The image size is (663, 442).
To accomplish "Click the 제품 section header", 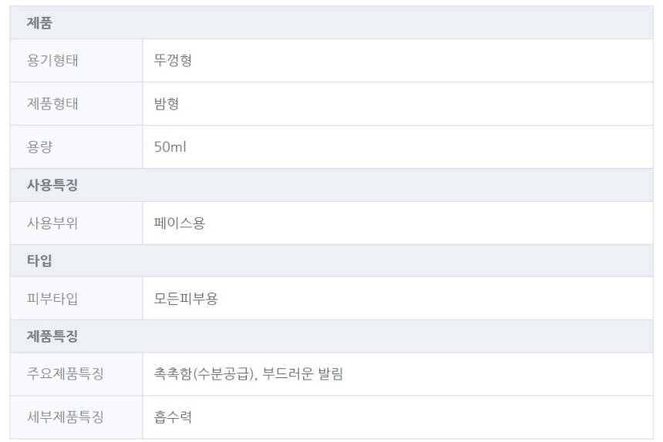I will (39, 23).
